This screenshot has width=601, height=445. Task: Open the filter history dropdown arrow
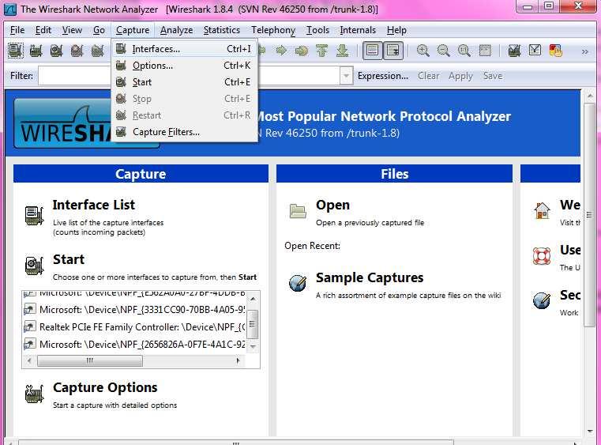click(346, 76)
